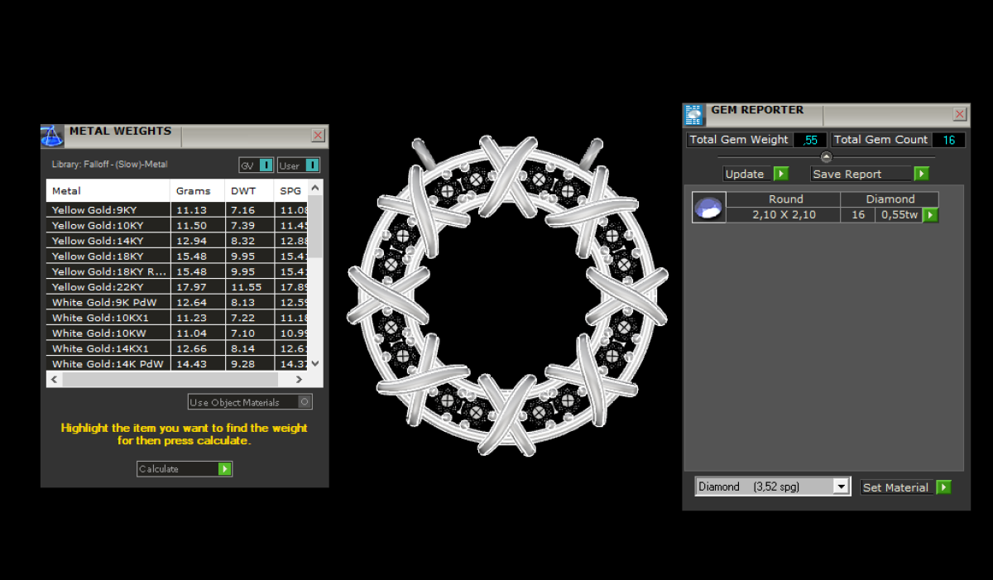This screenshot has width=993, height=580.
Task: Select the White Gold:10KW row
Action: (108, 333)
